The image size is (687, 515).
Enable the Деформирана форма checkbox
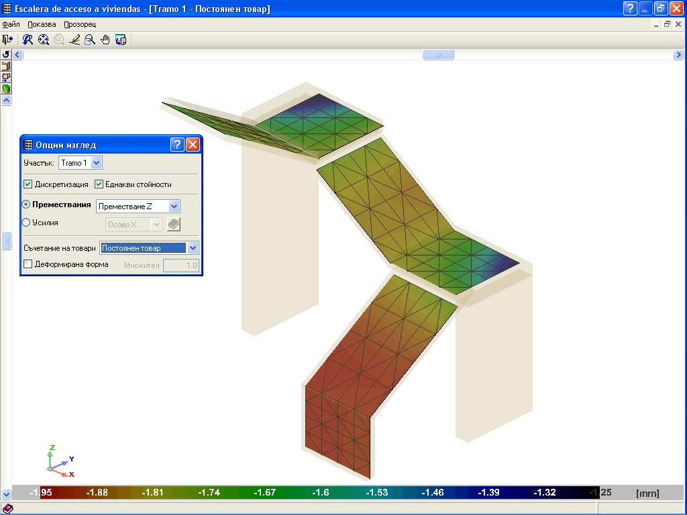(x=28, y=264)
